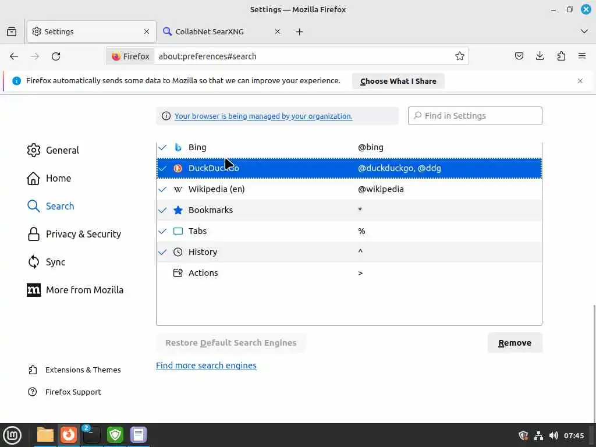Switch to the CollabNet SearXNG tab
596x447 pixels.
click(x=222, y=31)
